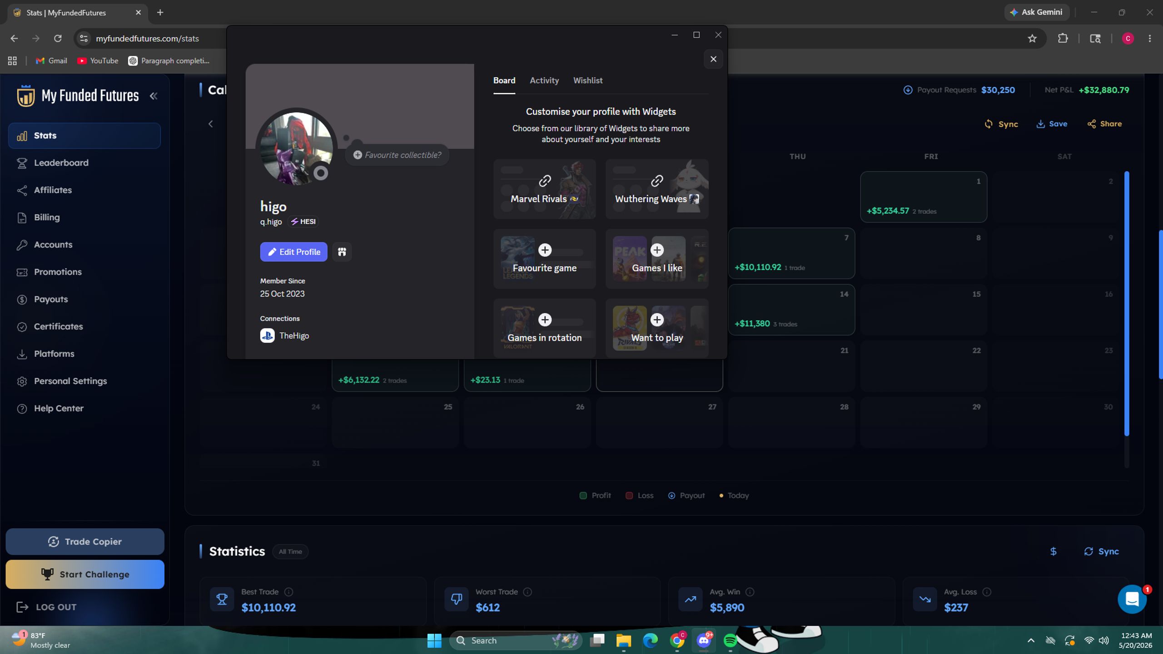1163x654 pixels.
Task: Reload the myfundedfutures page
Action: [58, 39]
